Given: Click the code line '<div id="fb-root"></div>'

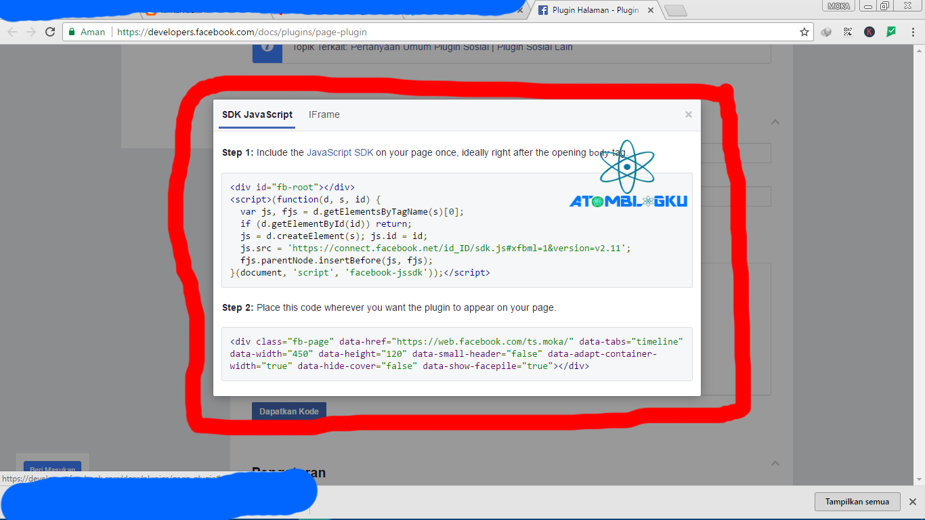Looking at the screenshot, I should (x=293, y=188).
